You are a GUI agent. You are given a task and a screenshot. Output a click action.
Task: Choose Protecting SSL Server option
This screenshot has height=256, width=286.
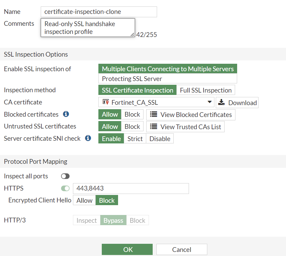[168, 79]
